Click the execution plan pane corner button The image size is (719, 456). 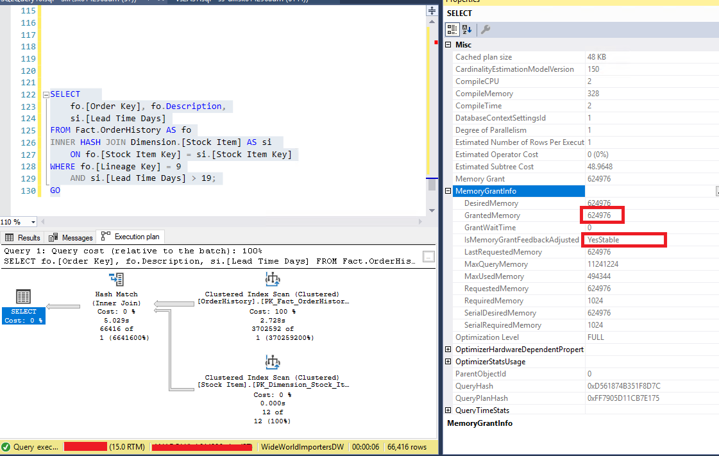428,257
